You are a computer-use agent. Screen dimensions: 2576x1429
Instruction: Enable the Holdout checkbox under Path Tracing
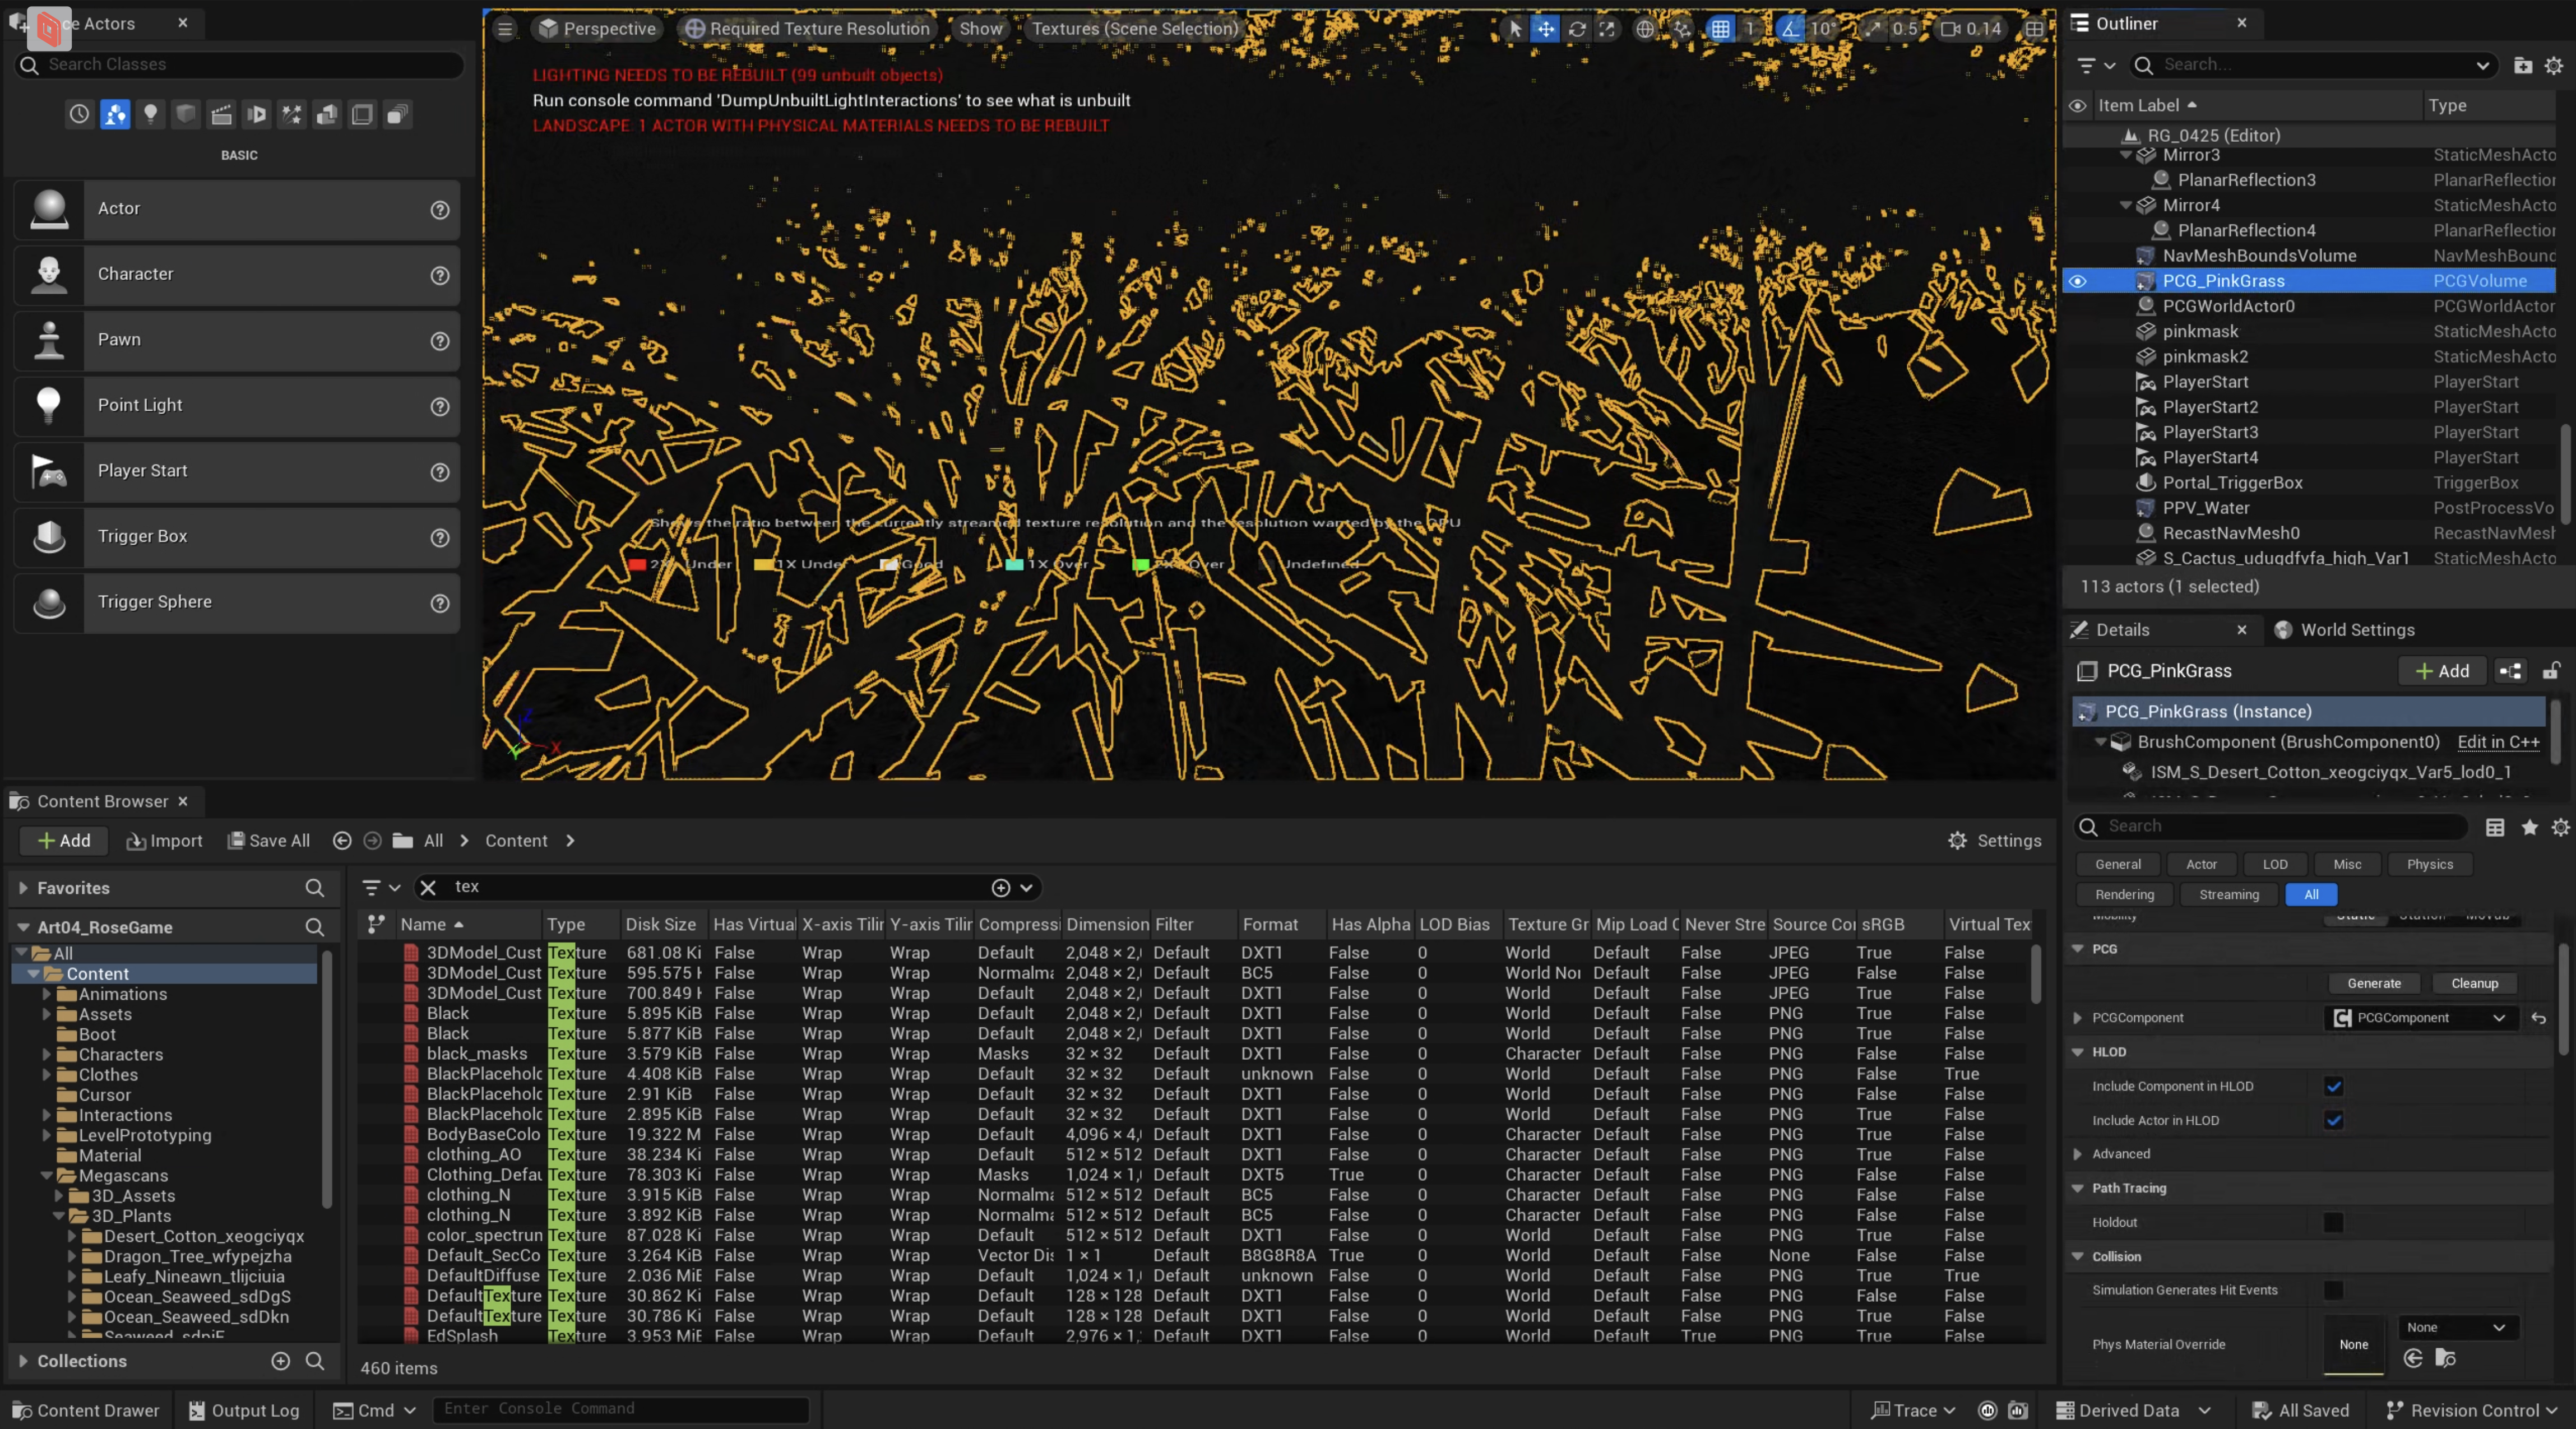[x=2333, y=1222]
